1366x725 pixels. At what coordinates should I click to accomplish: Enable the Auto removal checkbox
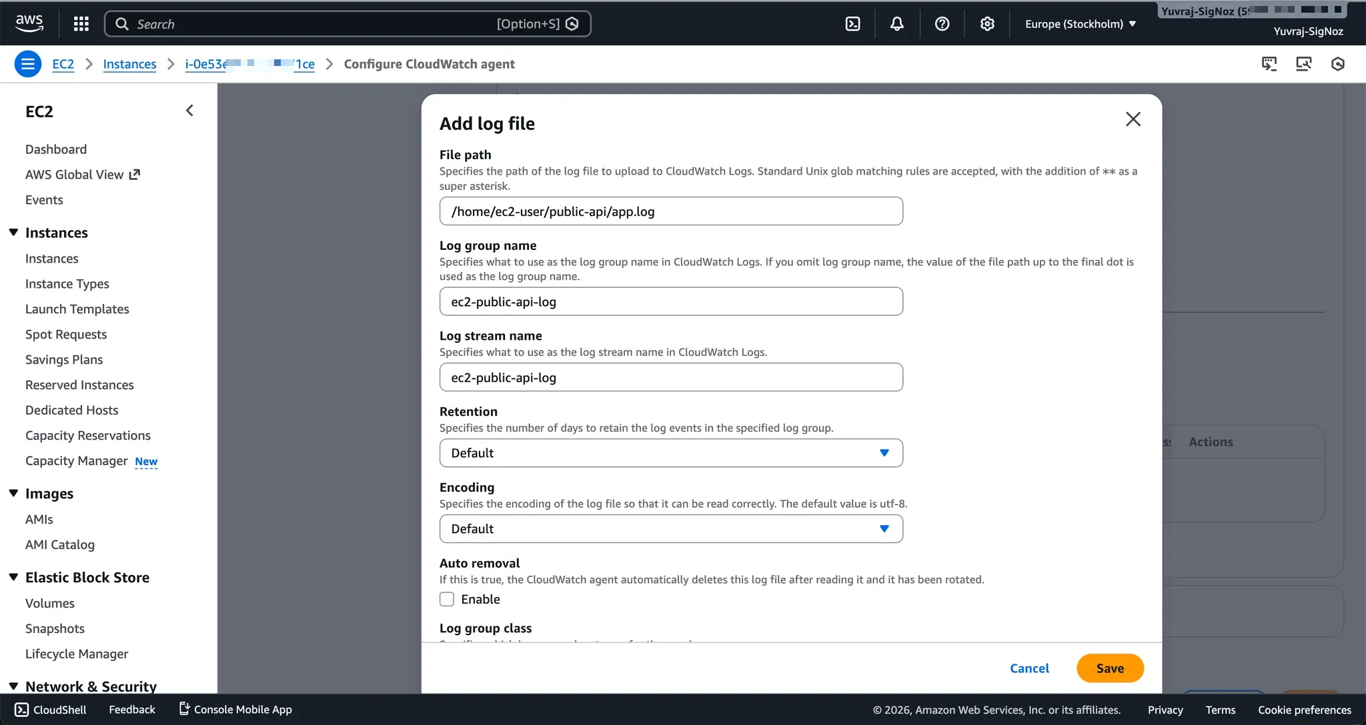pyautogui.click(x=447, y=599)
